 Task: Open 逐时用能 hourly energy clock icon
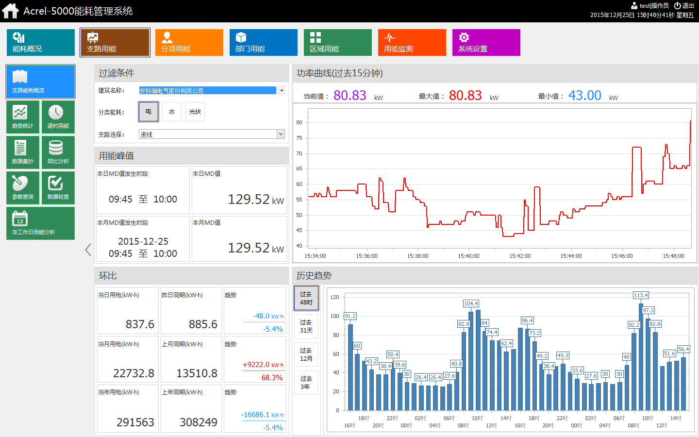pyautogui.click(x=58, y=117)
